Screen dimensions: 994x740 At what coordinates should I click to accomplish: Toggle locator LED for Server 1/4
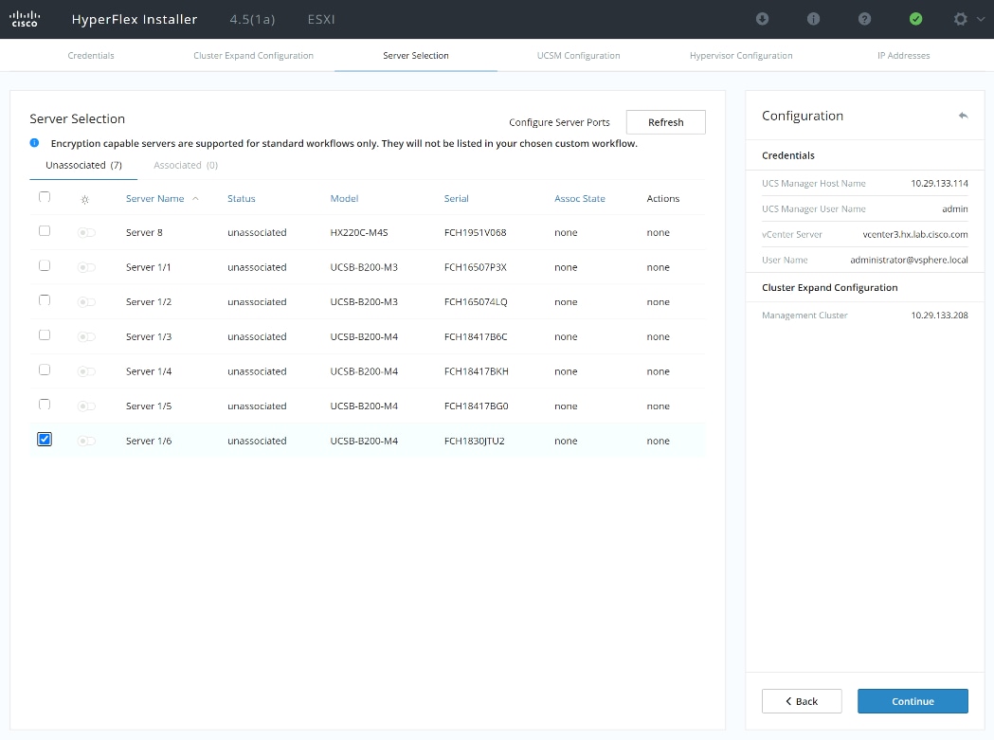[86, 371]
